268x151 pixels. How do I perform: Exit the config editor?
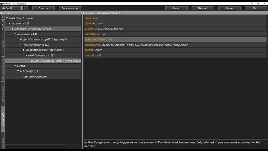pyautogui.click(x=256, y=8)
